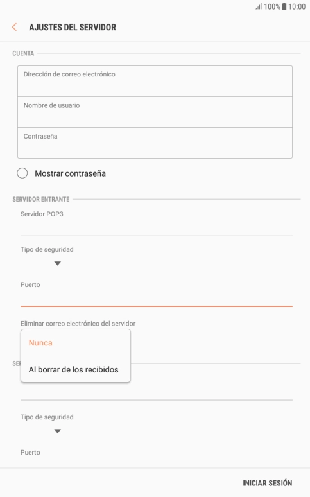Tap the AJUSTES DEL SERVIDOR title
310x497 pixels.
pos(73,27)
